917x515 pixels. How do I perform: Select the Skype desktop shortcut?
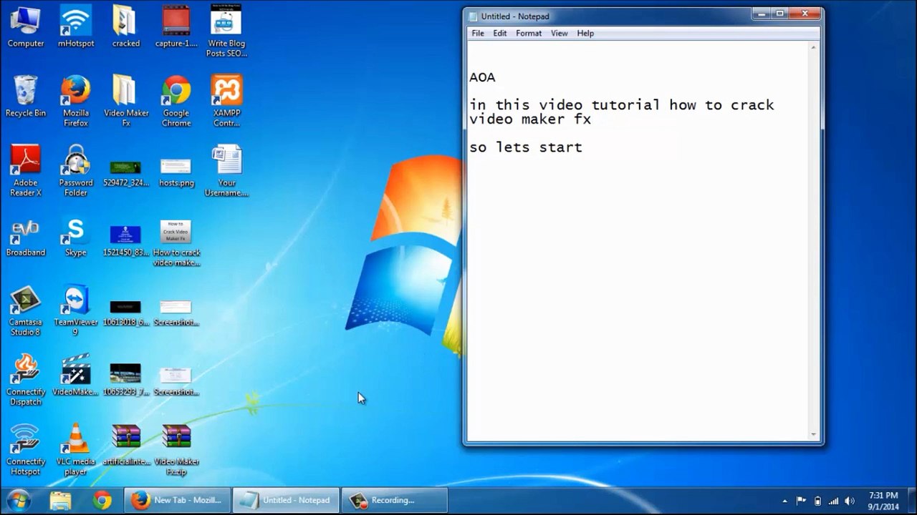(x=76, y=238)
